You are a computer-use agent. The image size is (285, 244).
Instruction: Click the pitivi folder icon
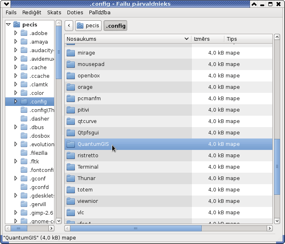[x=71, y=110]
